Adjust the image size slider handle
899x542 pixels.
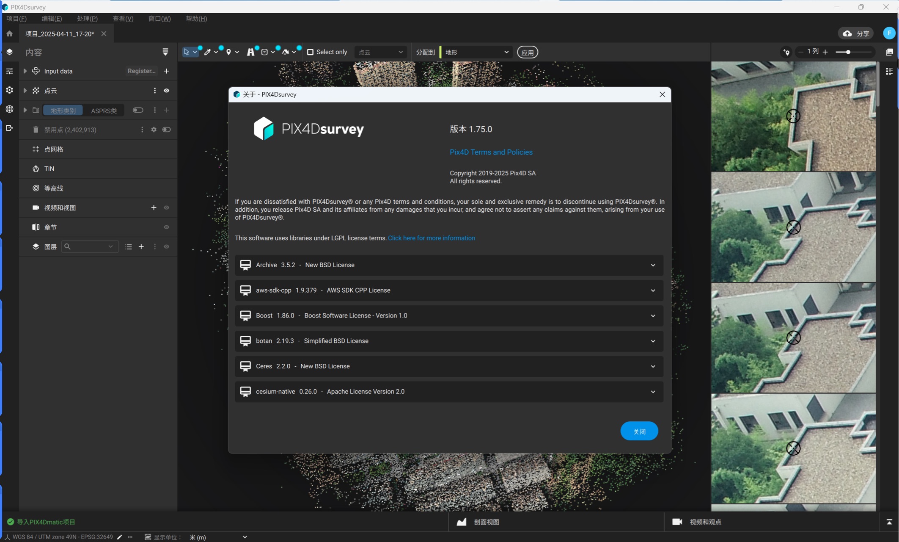[848, 52]
